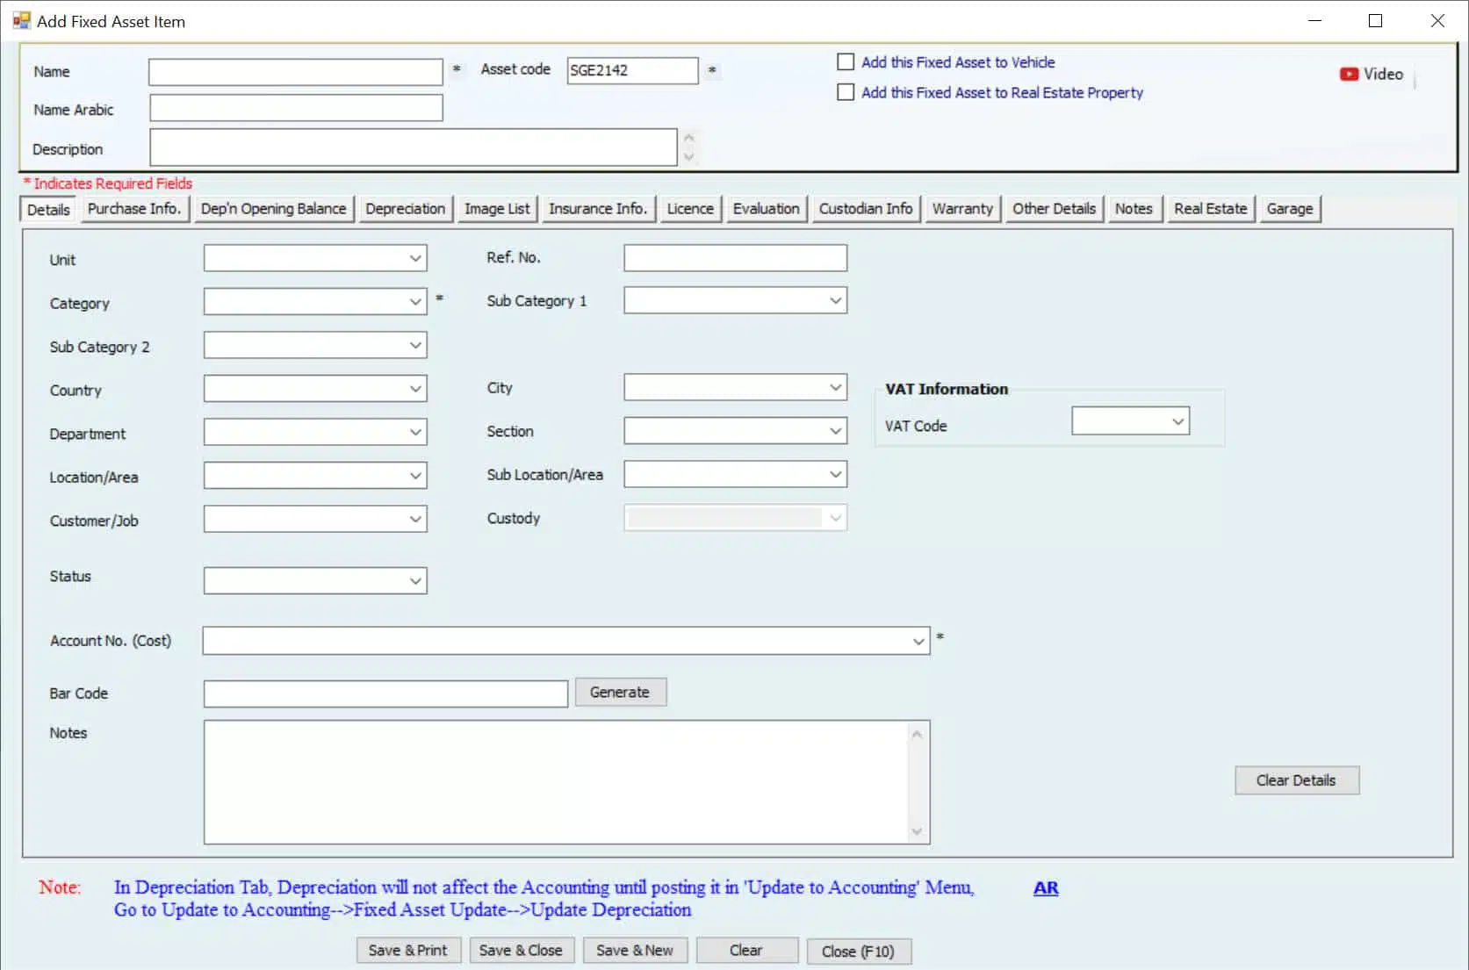
Task: Open the AR link
Action: pos(1046,887)
